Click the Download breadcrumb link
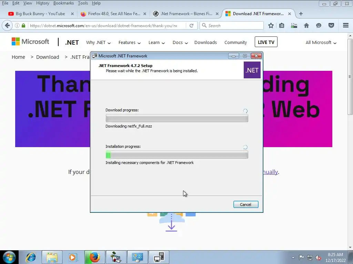 [48, 57]
